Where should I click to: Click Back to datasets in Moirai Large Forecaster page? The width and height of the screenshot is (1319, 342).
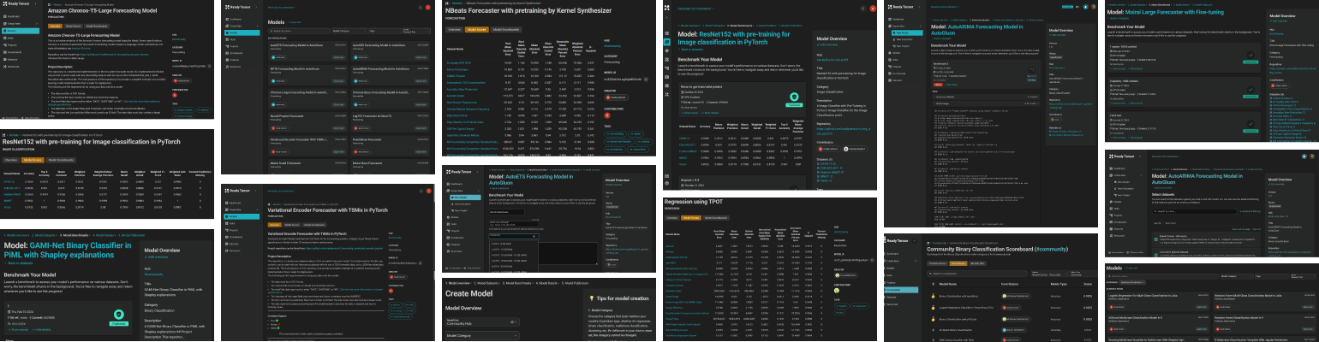click(x=1119, y=18)
